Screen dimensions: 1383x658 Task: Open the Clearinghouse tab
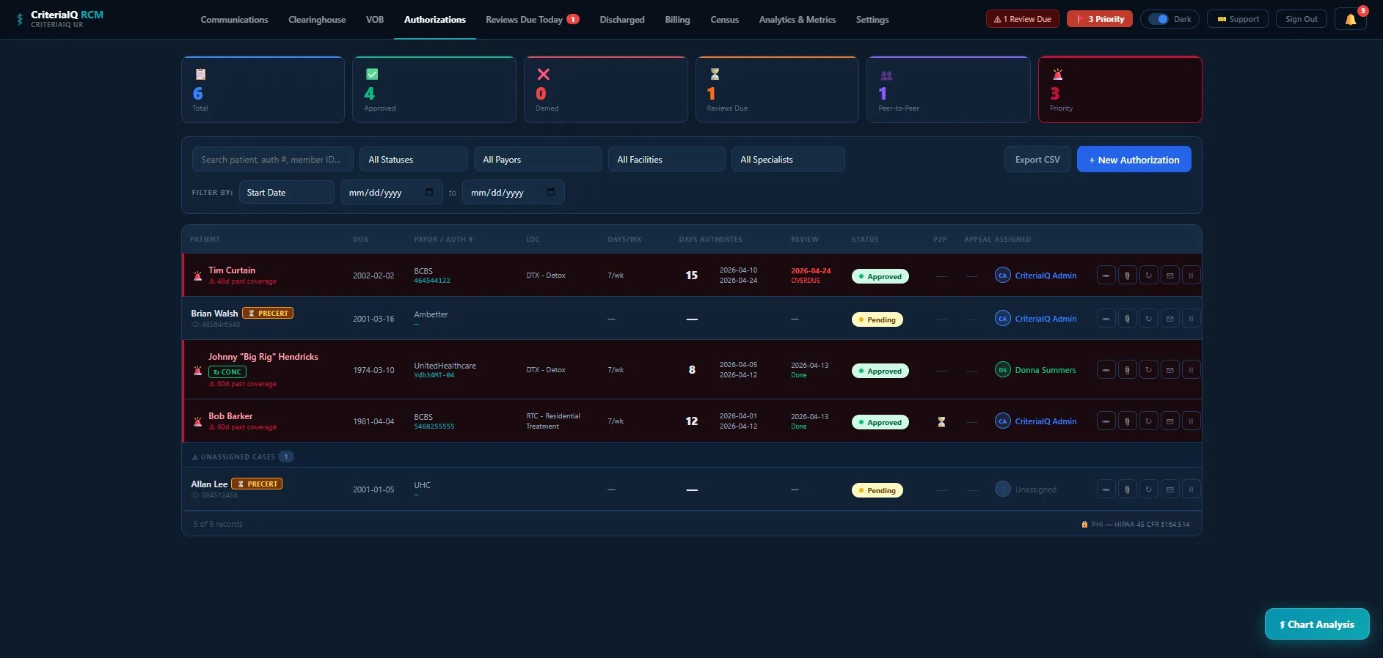(317, 20)
